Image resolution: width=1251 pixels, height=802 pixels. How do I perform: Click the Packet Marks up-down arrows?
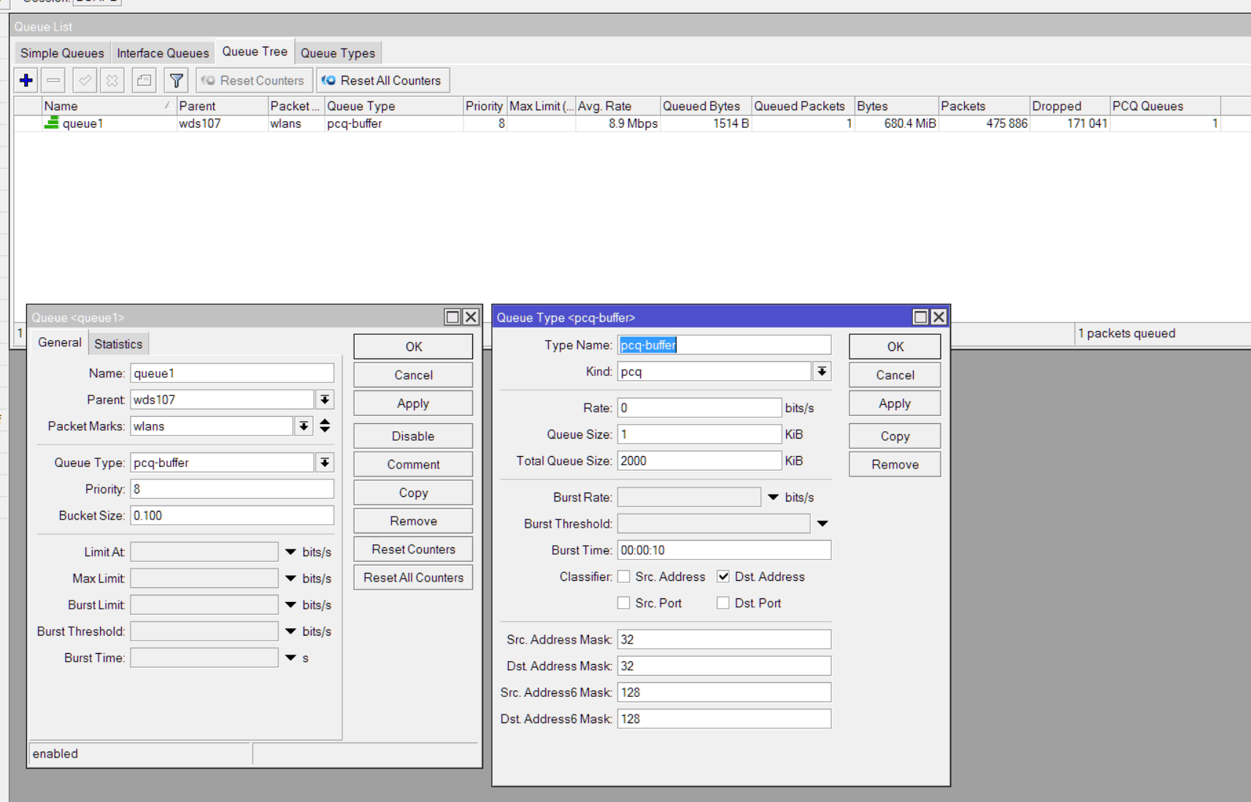coord(325,426)
